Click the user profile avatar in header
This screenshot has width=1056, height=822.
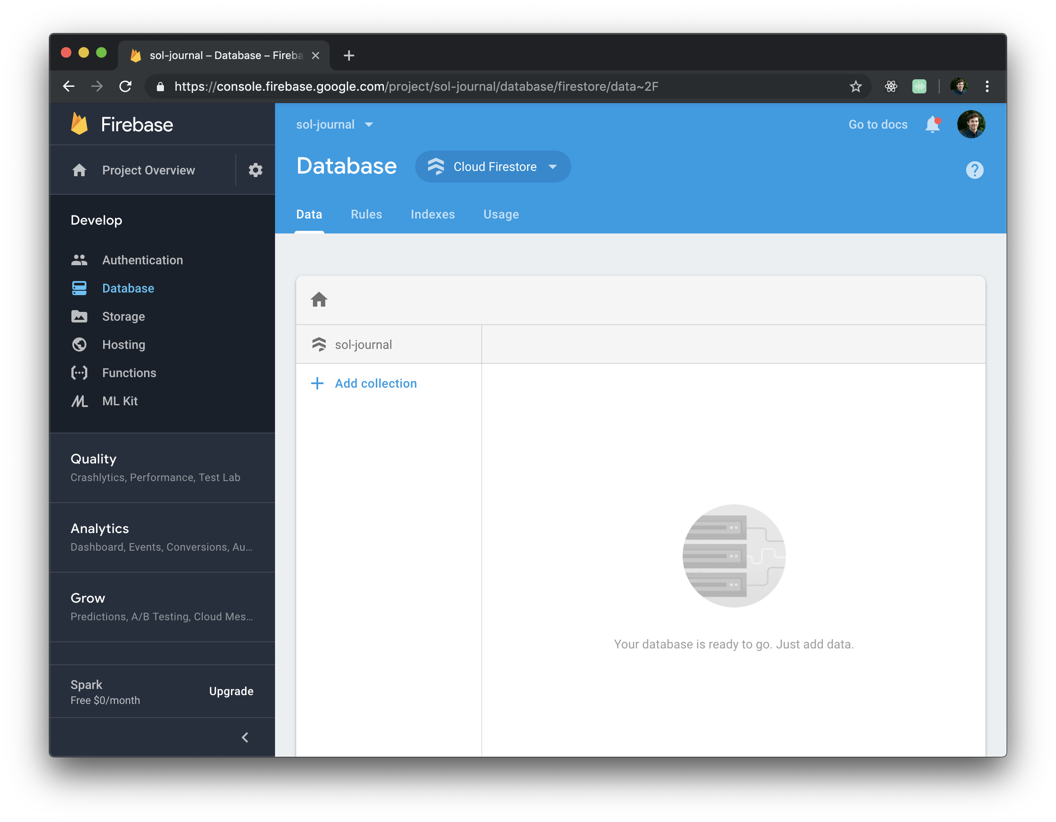click(970, 125)
